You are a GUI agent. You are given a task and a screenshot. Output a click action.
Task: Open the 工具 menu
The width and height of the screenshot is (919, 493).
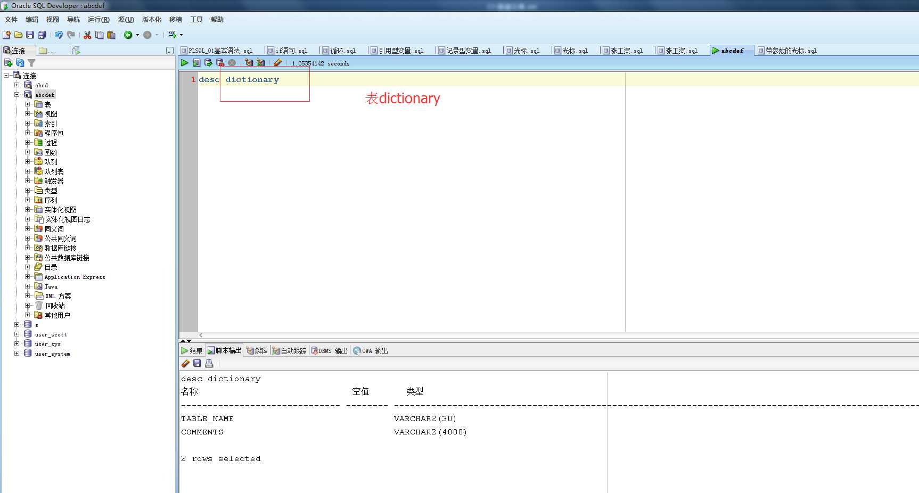pyautogui.click(x=196, y=20)
